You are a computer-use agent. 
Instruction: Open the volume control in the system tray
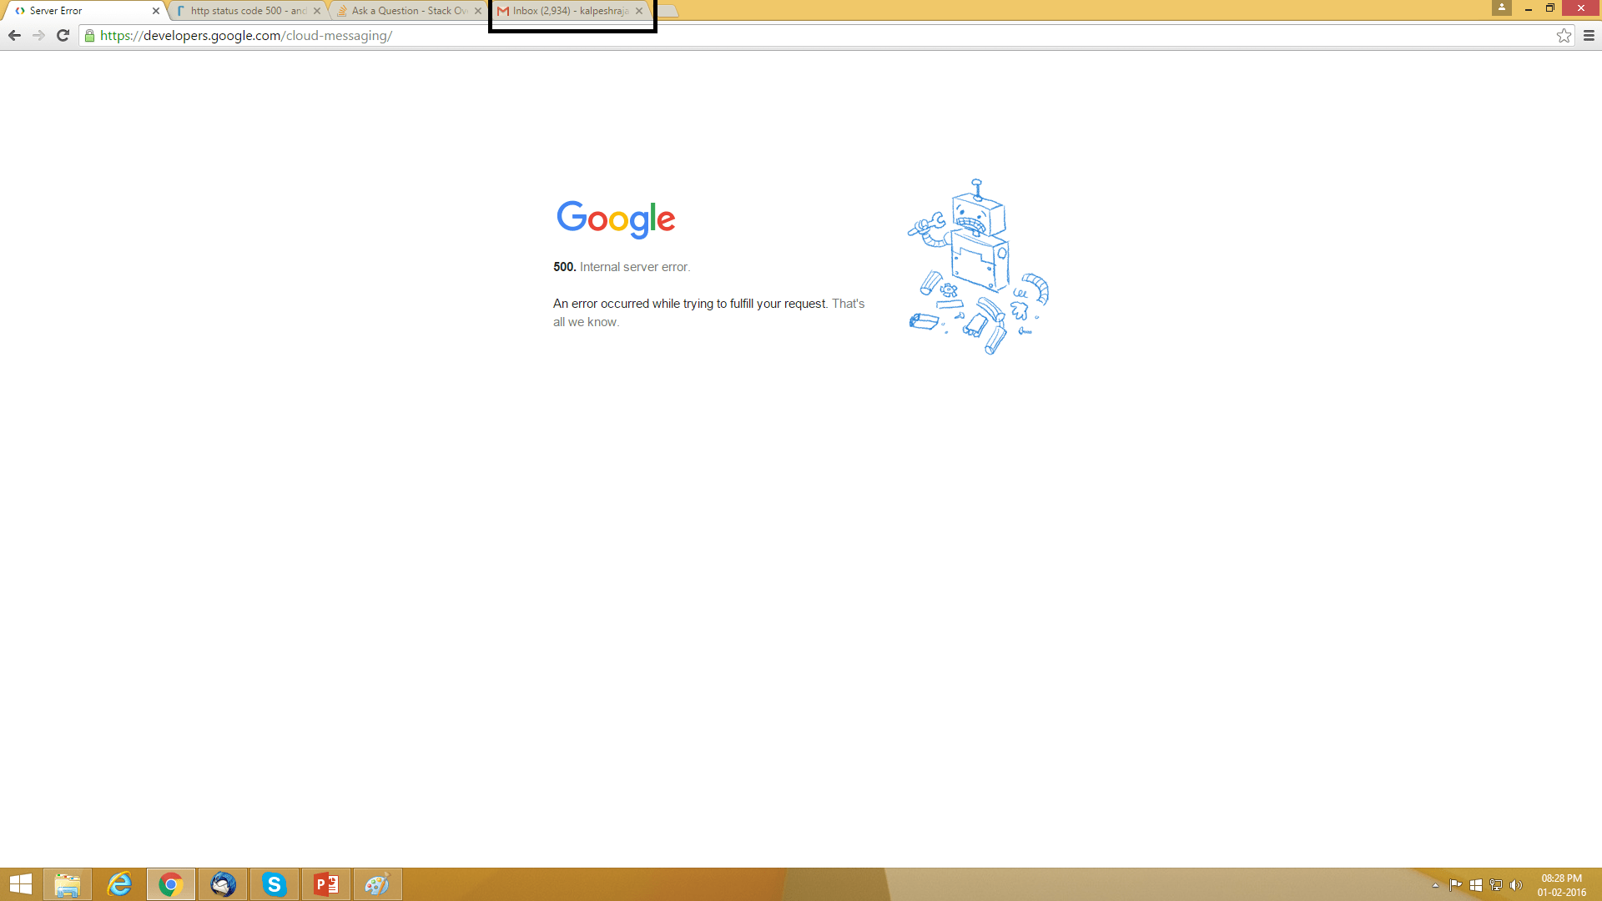(x=1516, y=885)
